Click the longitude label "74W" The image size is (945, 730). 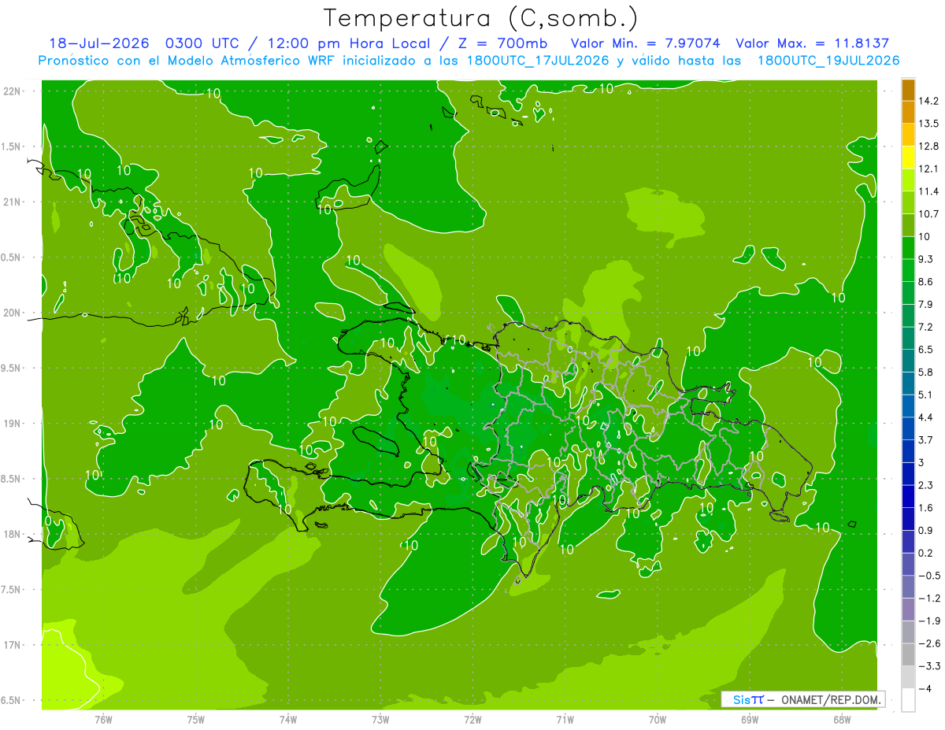pos(287,719)
